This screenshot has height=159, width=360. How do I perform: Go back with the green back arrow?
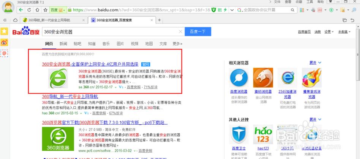click(x=21, y=10)
